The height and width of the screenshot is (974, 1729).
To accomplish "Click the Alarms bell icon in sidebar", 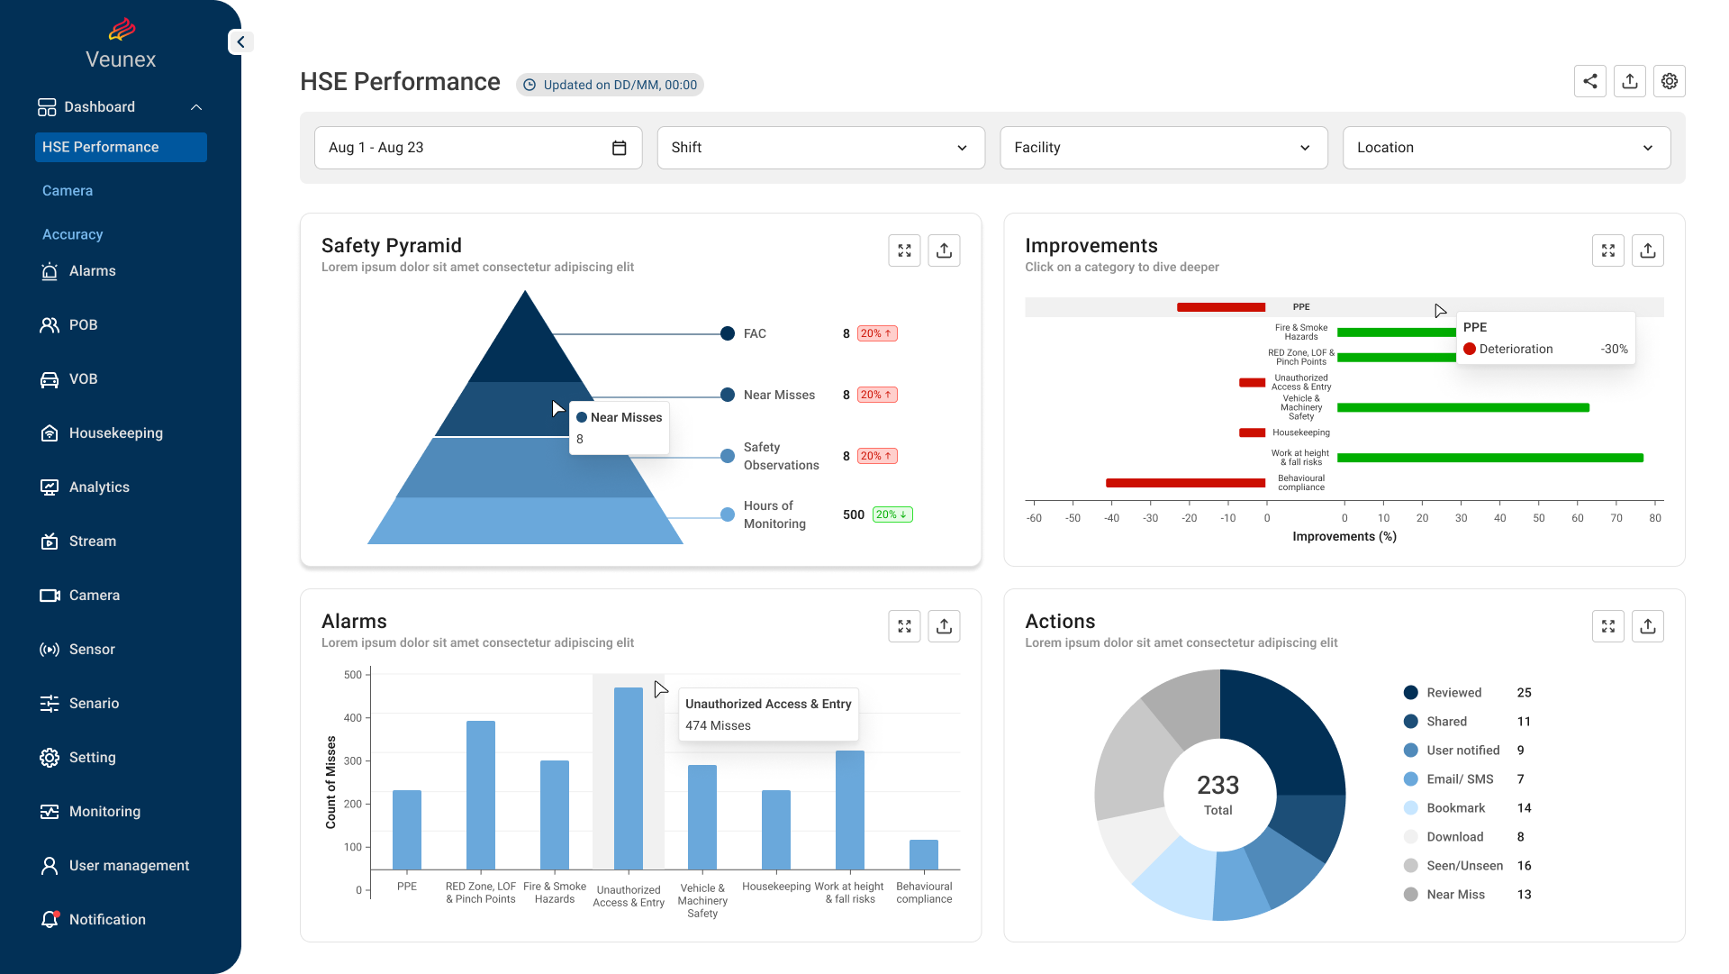I will [x=50, y=271].
